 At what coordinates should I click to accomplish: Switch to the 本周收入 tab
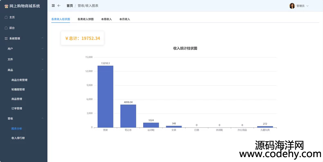pyautogui.click(x=106, y=19)
